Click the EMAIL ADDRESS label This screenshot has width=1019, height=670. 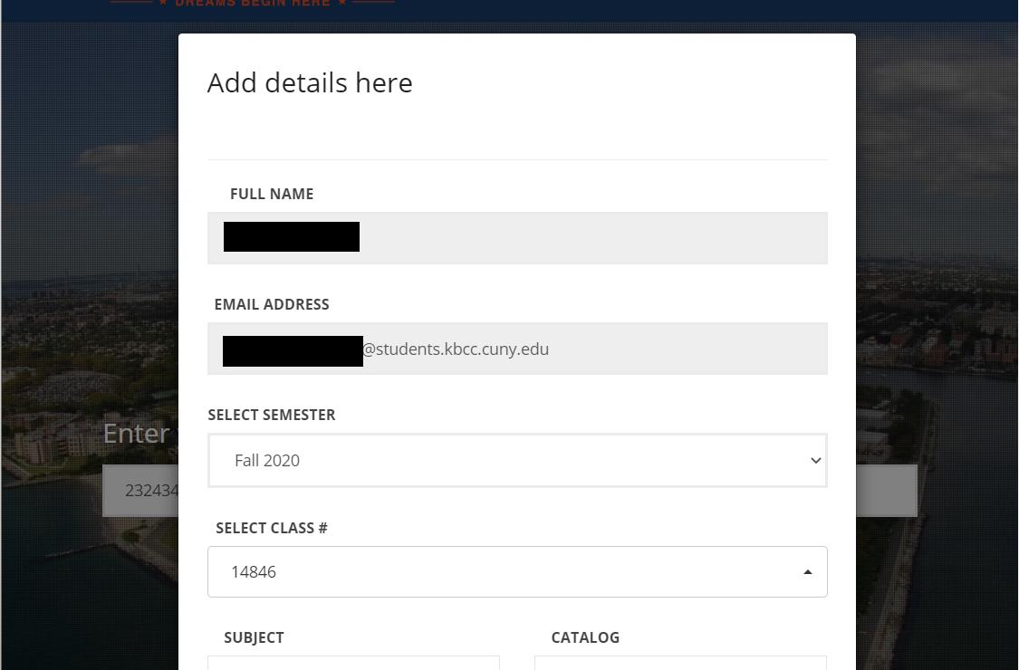tap(272, 304)
